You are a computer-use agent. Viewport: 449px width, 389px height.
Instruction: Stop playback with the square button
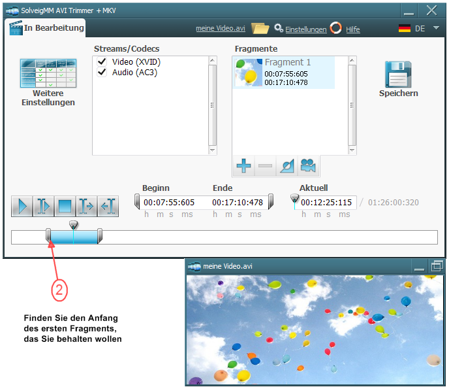tap(65, 206)
